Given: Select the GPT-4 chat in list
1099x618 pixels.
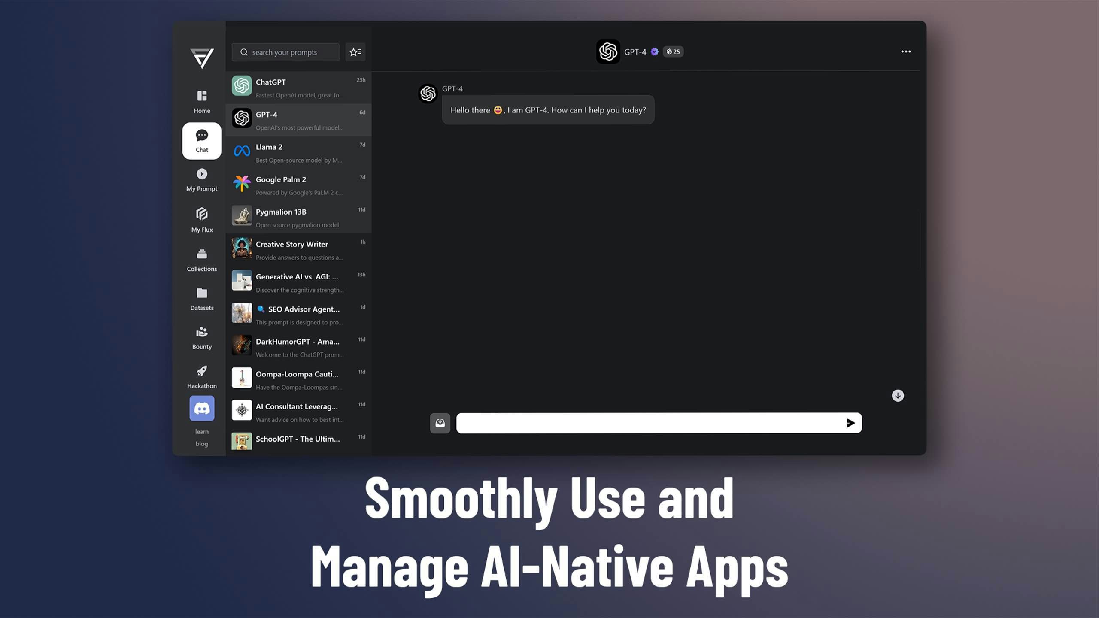Looking at the screenshot, I should 298,120.
